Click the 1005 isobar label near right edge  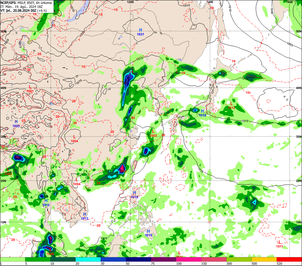(290, 44)
